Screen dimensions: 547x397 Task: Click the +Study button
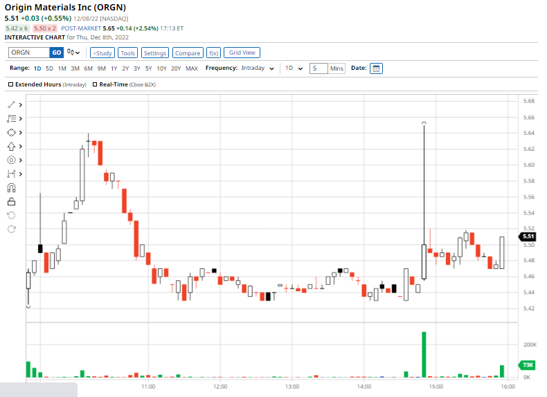(x=102, y=53)
